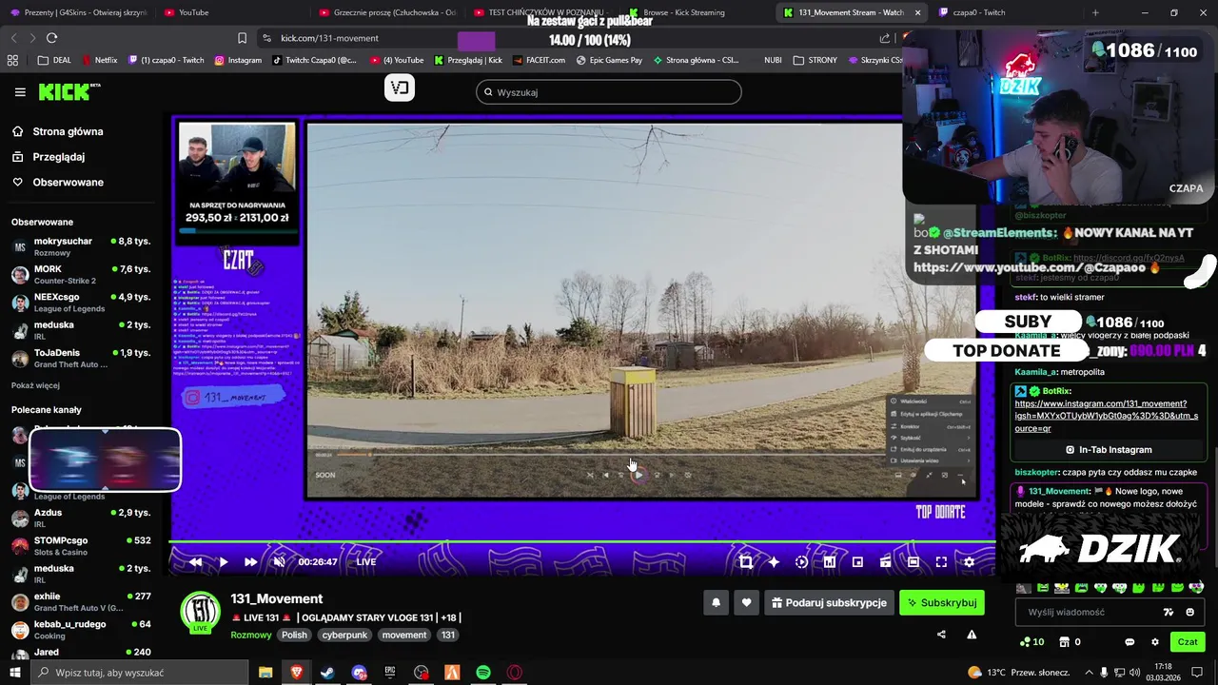The image size is (1218, 685).
Task: Click Podaruj subskrypcje button
Action: click(828, 602)
